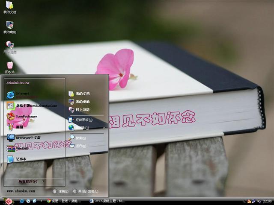Switch to 桌酷主题 taskbar window button
This screenshot has width=274, height=205.
point(107,201)
